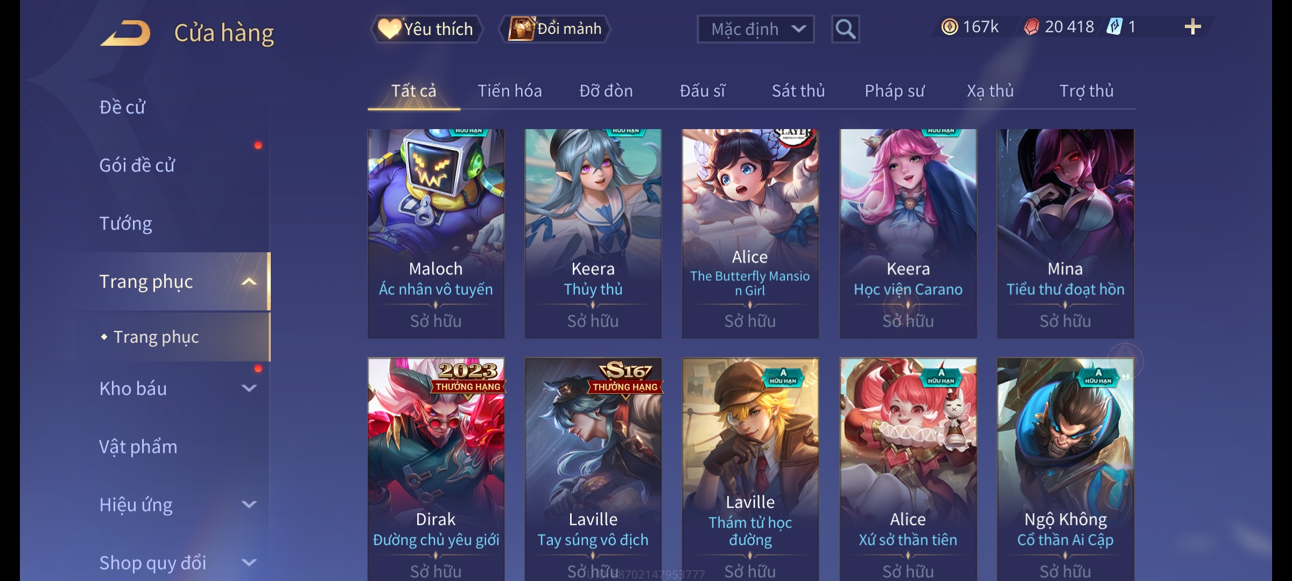The image size is (1292, 581).
Task: Tap the blue ticket currency icon
Action: [1114, 27]
